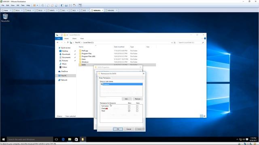Image resolution: width=259 pixels, height=145 pixels.
Task: Open the View ribbon tab in File Explorer
Action: tap(82, 39)
